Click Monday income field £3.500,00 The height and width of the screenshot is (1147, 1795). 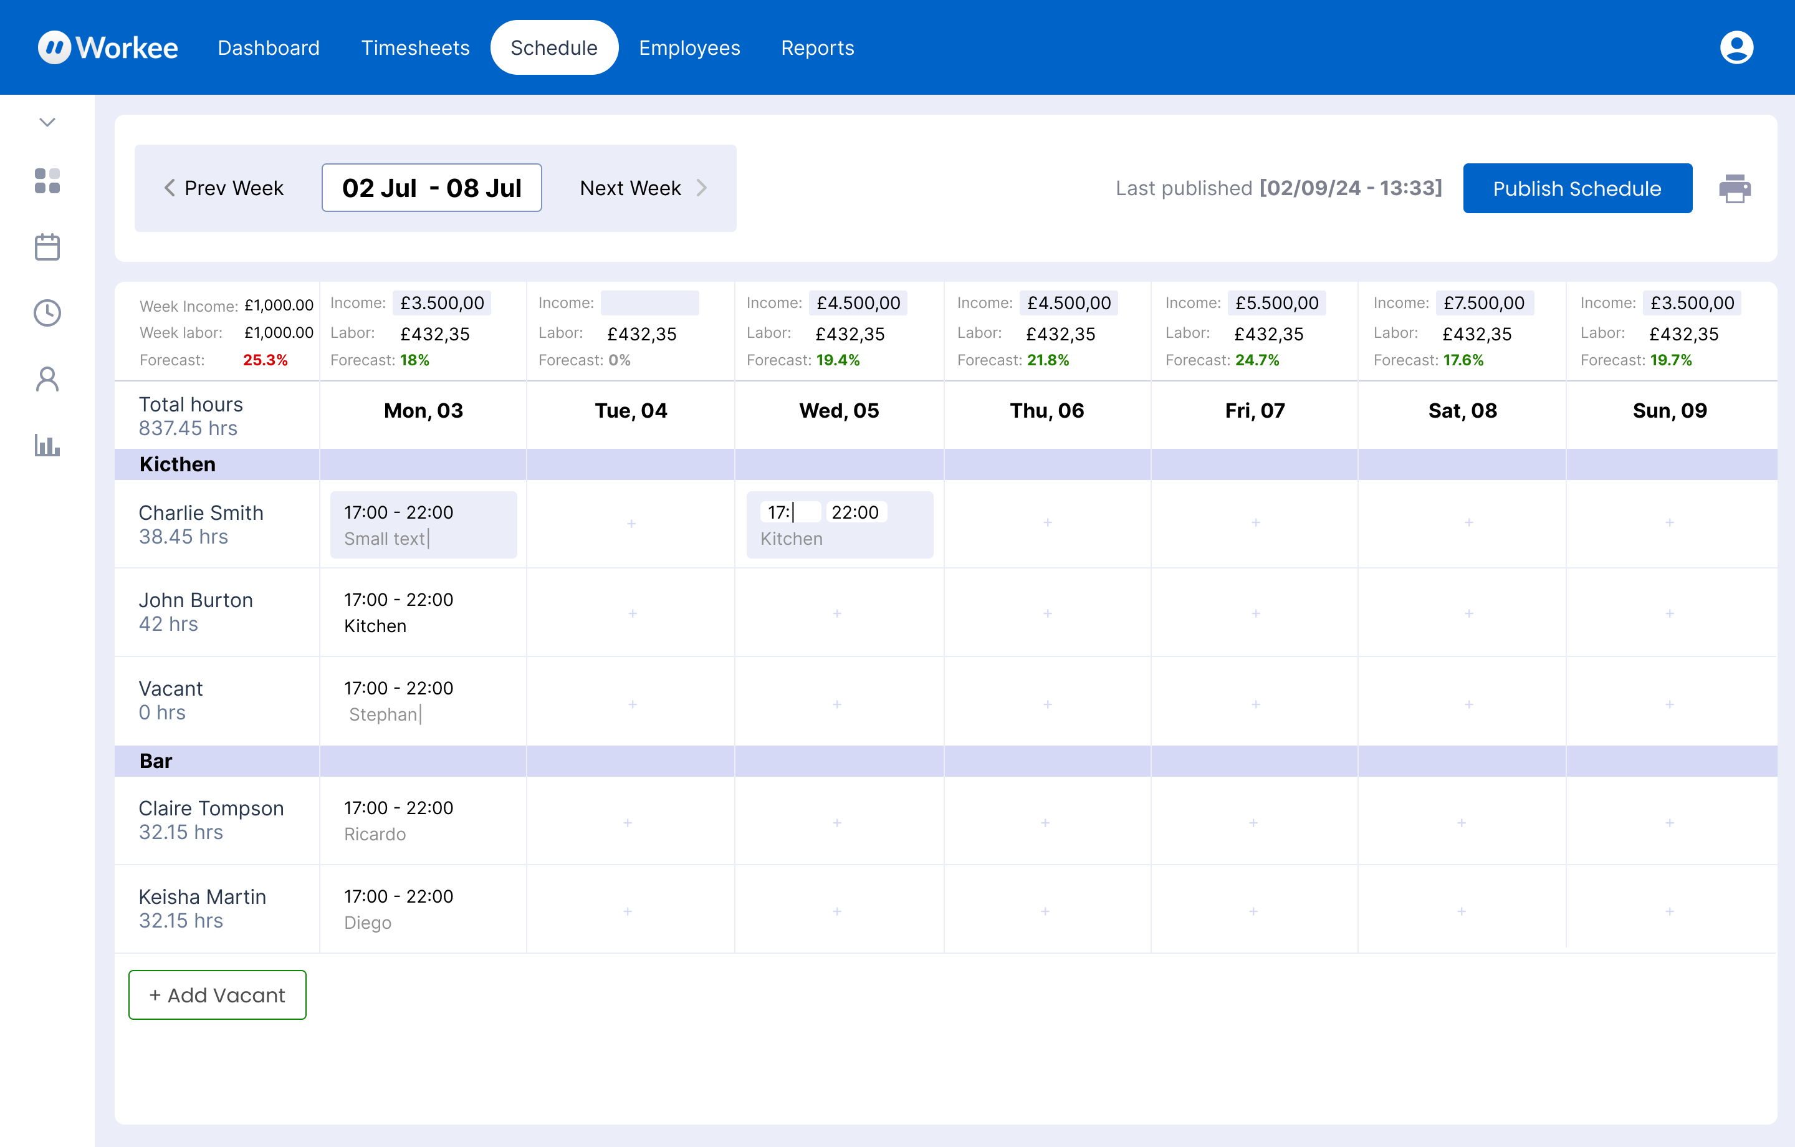pyautogui.click(x=441, y=303)
